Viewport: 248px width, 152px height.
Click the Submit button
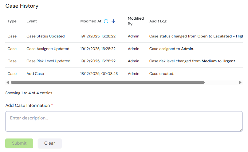(x=19, y=143)
